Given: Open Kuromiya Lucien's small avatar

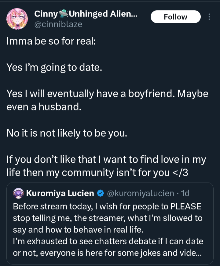Looking at the screenshot, I should 19,193.
